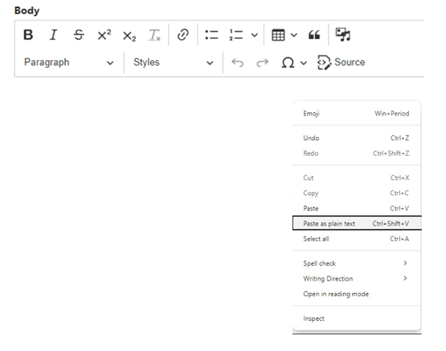Open the Styles dropdown

(x=174, y=62)
